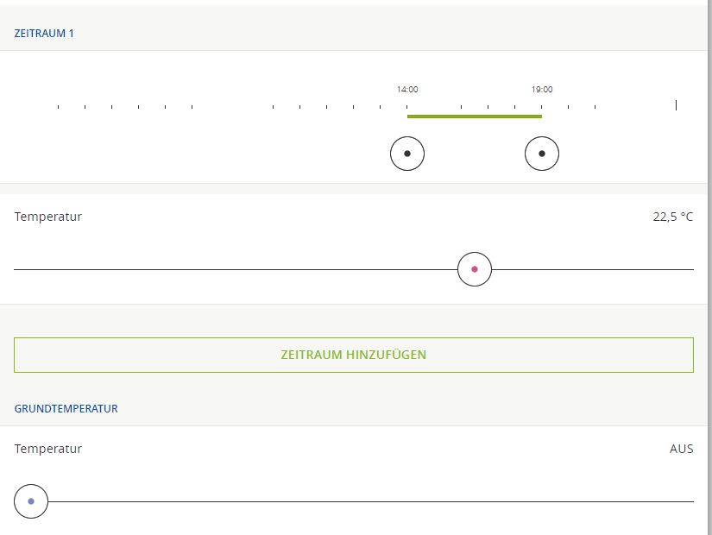
Task: Click the blue-dotted Grundtemperatur slider handle
Action: (x=31, y=501)
